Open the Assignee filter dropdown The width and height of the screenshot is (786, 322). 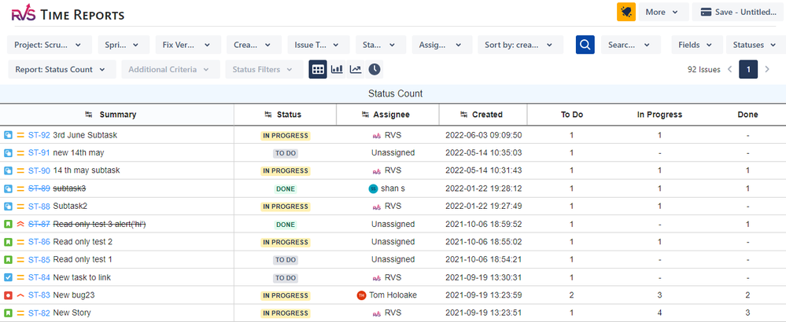(x=441, y=45)
